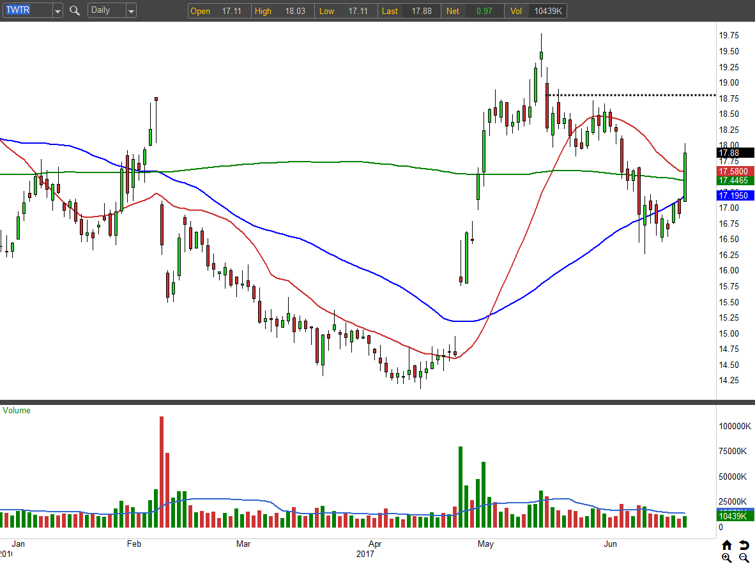755x564 pixels.
Task: Click the green 10439K volume axis tag
Action: 735,516
